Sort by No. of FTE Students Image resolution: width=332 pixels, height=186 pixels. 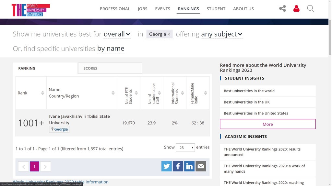pyautogui.click(x=136, y=93)
